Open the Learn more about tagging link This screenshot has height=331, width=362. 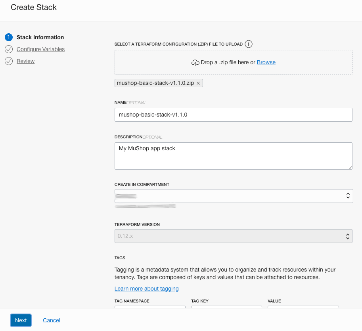pos(146,289)
